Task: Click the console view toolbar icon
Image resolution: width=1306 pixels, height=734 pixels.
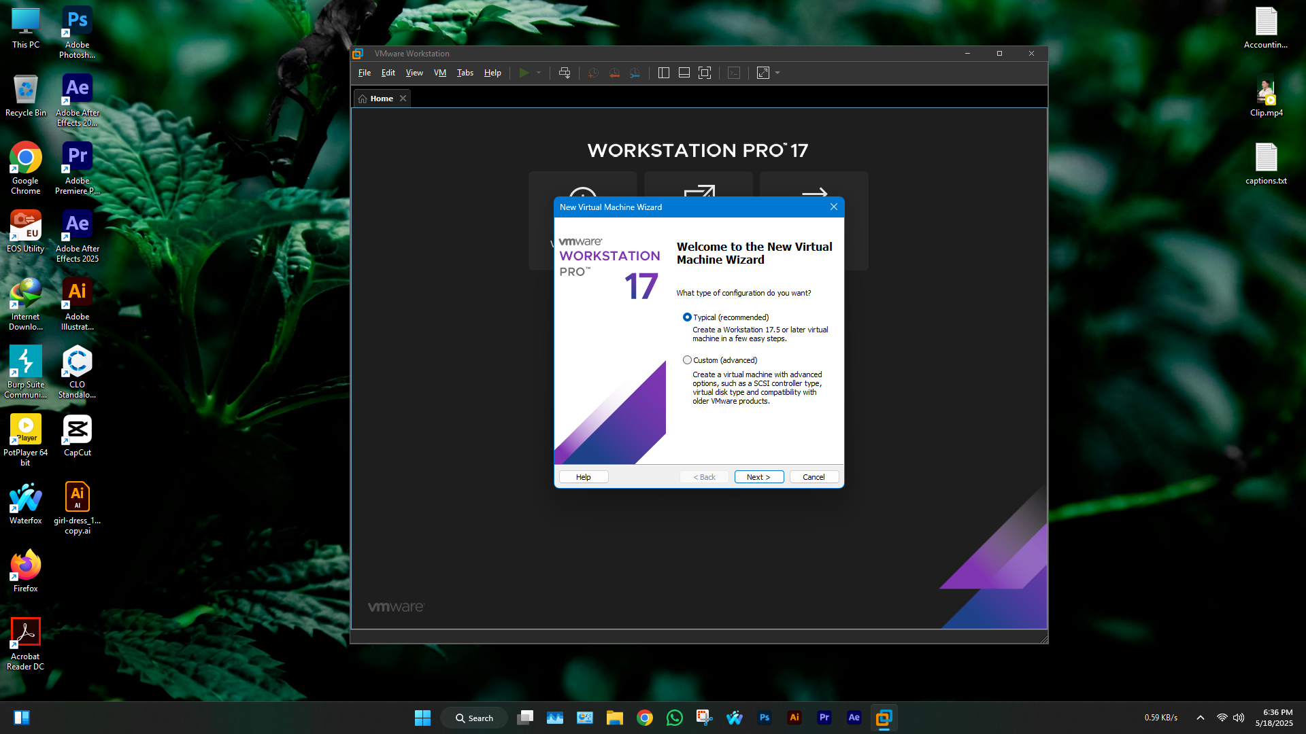Action: click(x=734, y=73)
